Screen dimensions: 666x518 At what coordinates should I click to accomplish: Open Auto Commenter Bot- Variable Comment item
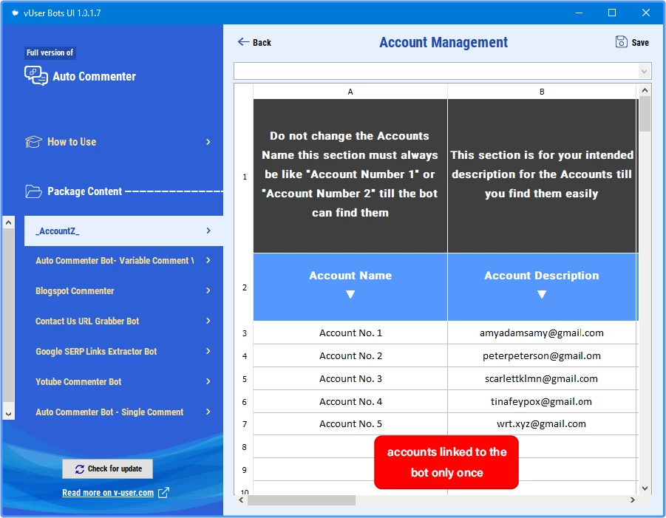pyautogui.click(x=123, y=260)
